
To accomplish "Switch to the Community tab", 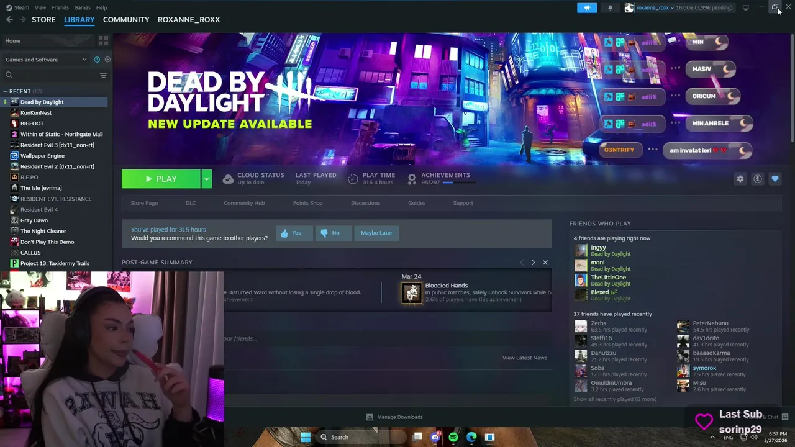I will coord(126,20).
